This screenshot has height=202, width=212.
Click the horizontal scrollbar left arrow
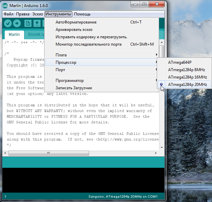coord(5,153)
